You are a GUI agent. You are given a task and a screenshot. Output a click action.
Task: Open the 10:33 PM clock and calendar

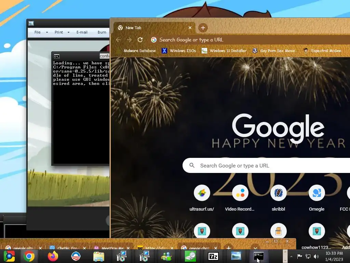pos(334,256)
